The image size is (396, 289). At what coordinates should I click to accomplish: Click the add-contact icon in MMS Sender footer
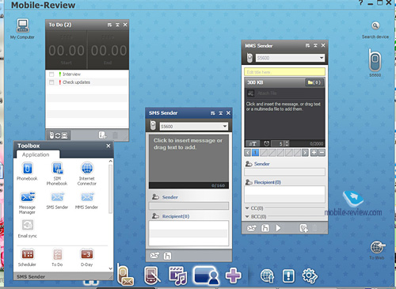303,228
